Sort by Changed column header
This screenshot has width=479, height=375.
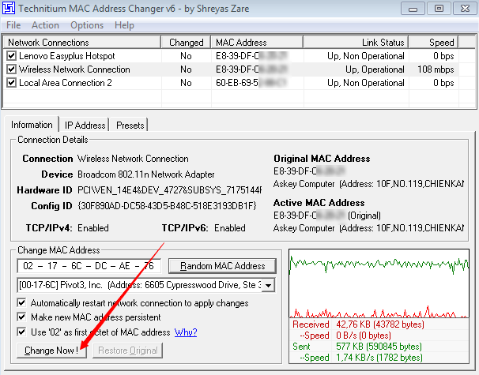click(186, 43)
